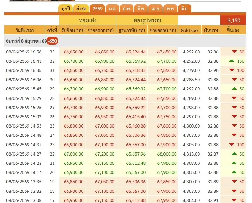The image size is (252, 203).
Task: Click the วันที่/เวลา column header
Action: (x=25, y=30)
